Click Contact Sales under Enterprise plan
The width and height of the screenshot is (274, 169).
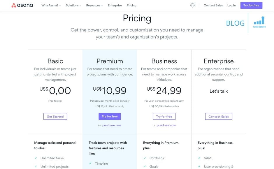(219, 117)
